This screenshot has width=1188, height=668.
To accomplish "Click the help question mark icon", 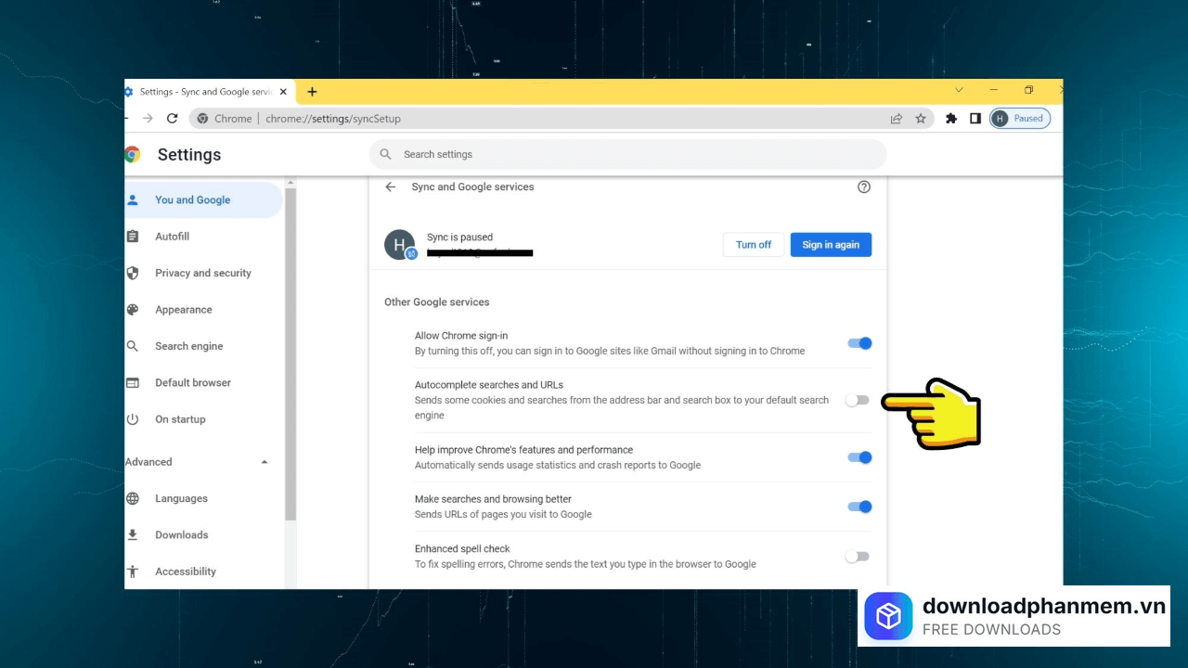I will click(864, 186).
